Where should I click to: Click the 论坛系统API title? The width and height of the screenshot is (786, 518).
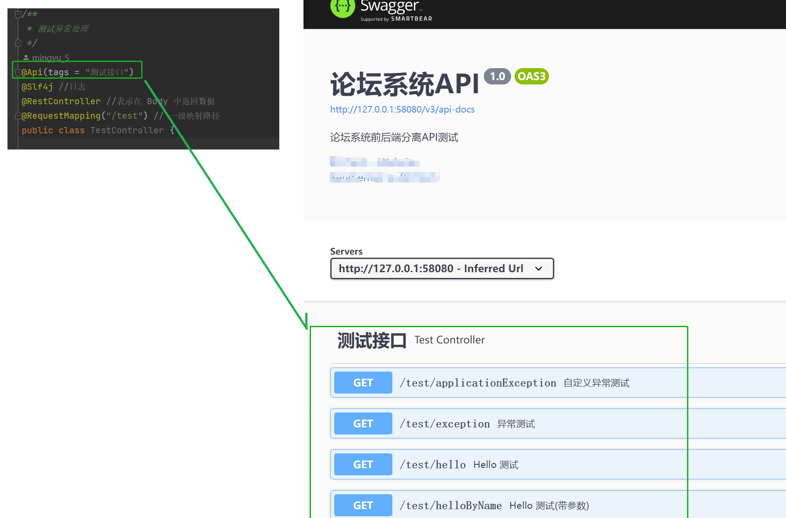pos(405,84)
